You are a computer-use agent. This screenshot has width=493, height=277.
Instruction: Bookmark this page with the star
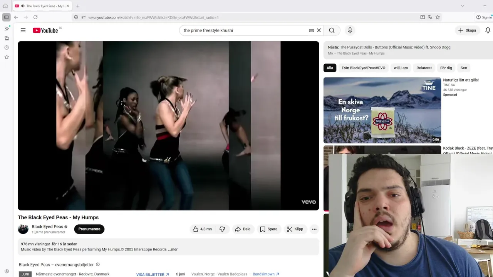438,17
